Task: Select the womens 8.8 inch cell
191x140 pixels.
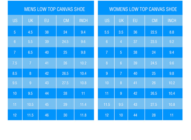Action: 172,32
